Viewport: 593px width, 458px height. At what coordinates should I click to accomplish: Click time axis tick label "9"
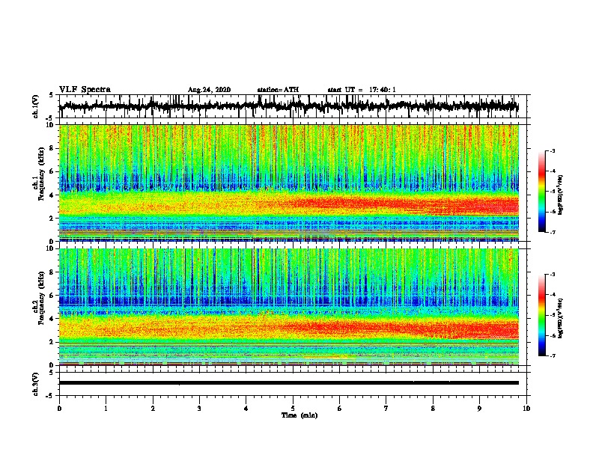(x=479, y=409)
